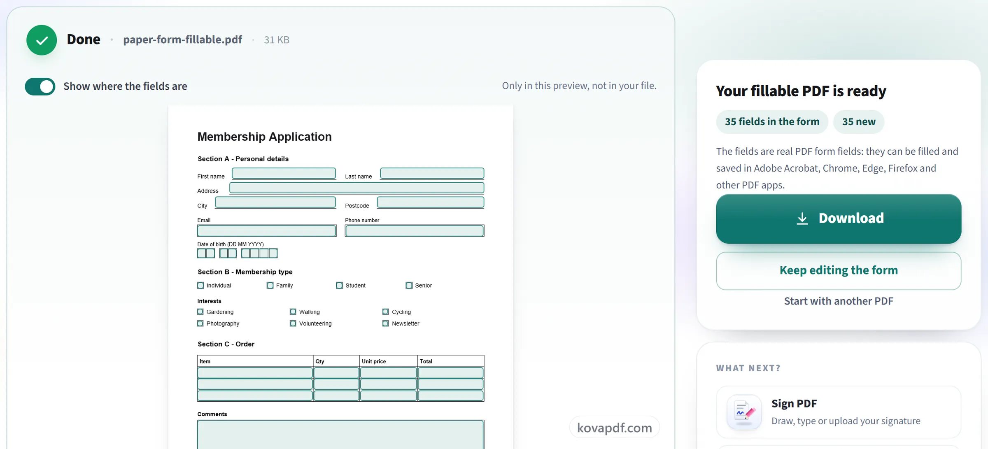Click the 31 KB file size text
Image resolution: width=988 pixels, height=449 pixels.
click(x=277, y=40)
